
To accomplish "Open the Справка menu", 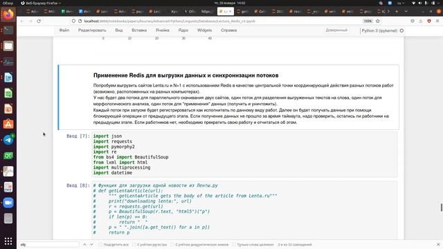I will [x=229, y=30].
